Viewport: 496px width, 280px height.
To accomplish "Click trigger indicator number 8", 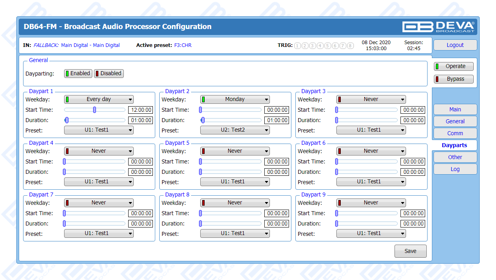I will [x=350, y=46].
